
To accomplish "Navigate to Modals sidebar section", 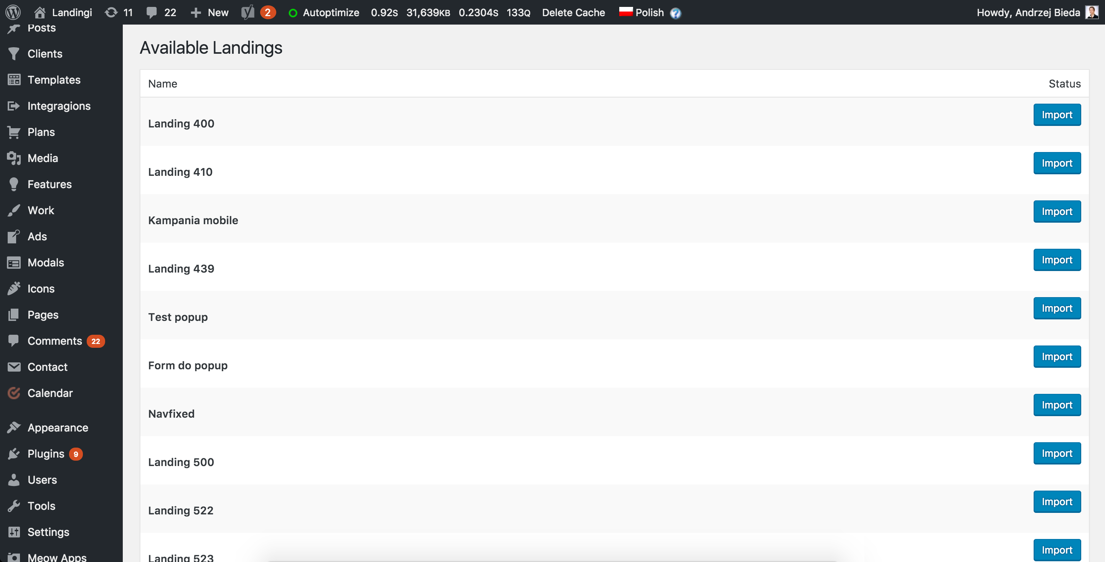I will click(x=46, y=262).
